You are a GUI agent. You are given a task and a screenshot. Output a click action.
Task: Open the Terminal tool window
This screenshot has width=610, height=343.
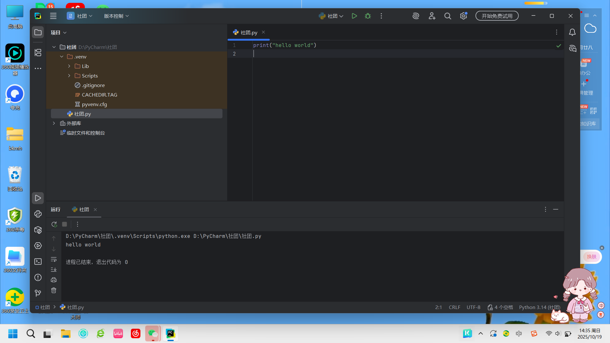(38, 261)
